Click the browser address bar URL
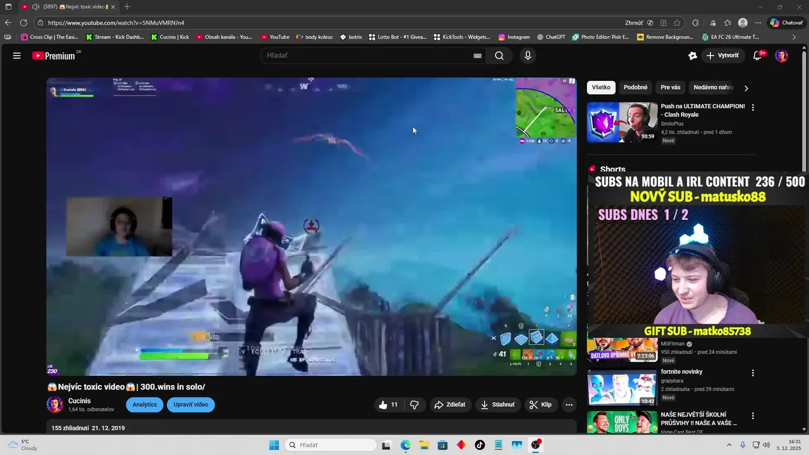The width and height of the screenshot is (809, 455). point(116,23)
